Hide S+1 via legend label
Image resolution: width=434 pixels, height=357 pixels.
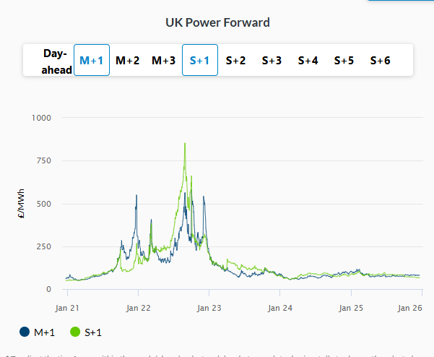(95, 332)
